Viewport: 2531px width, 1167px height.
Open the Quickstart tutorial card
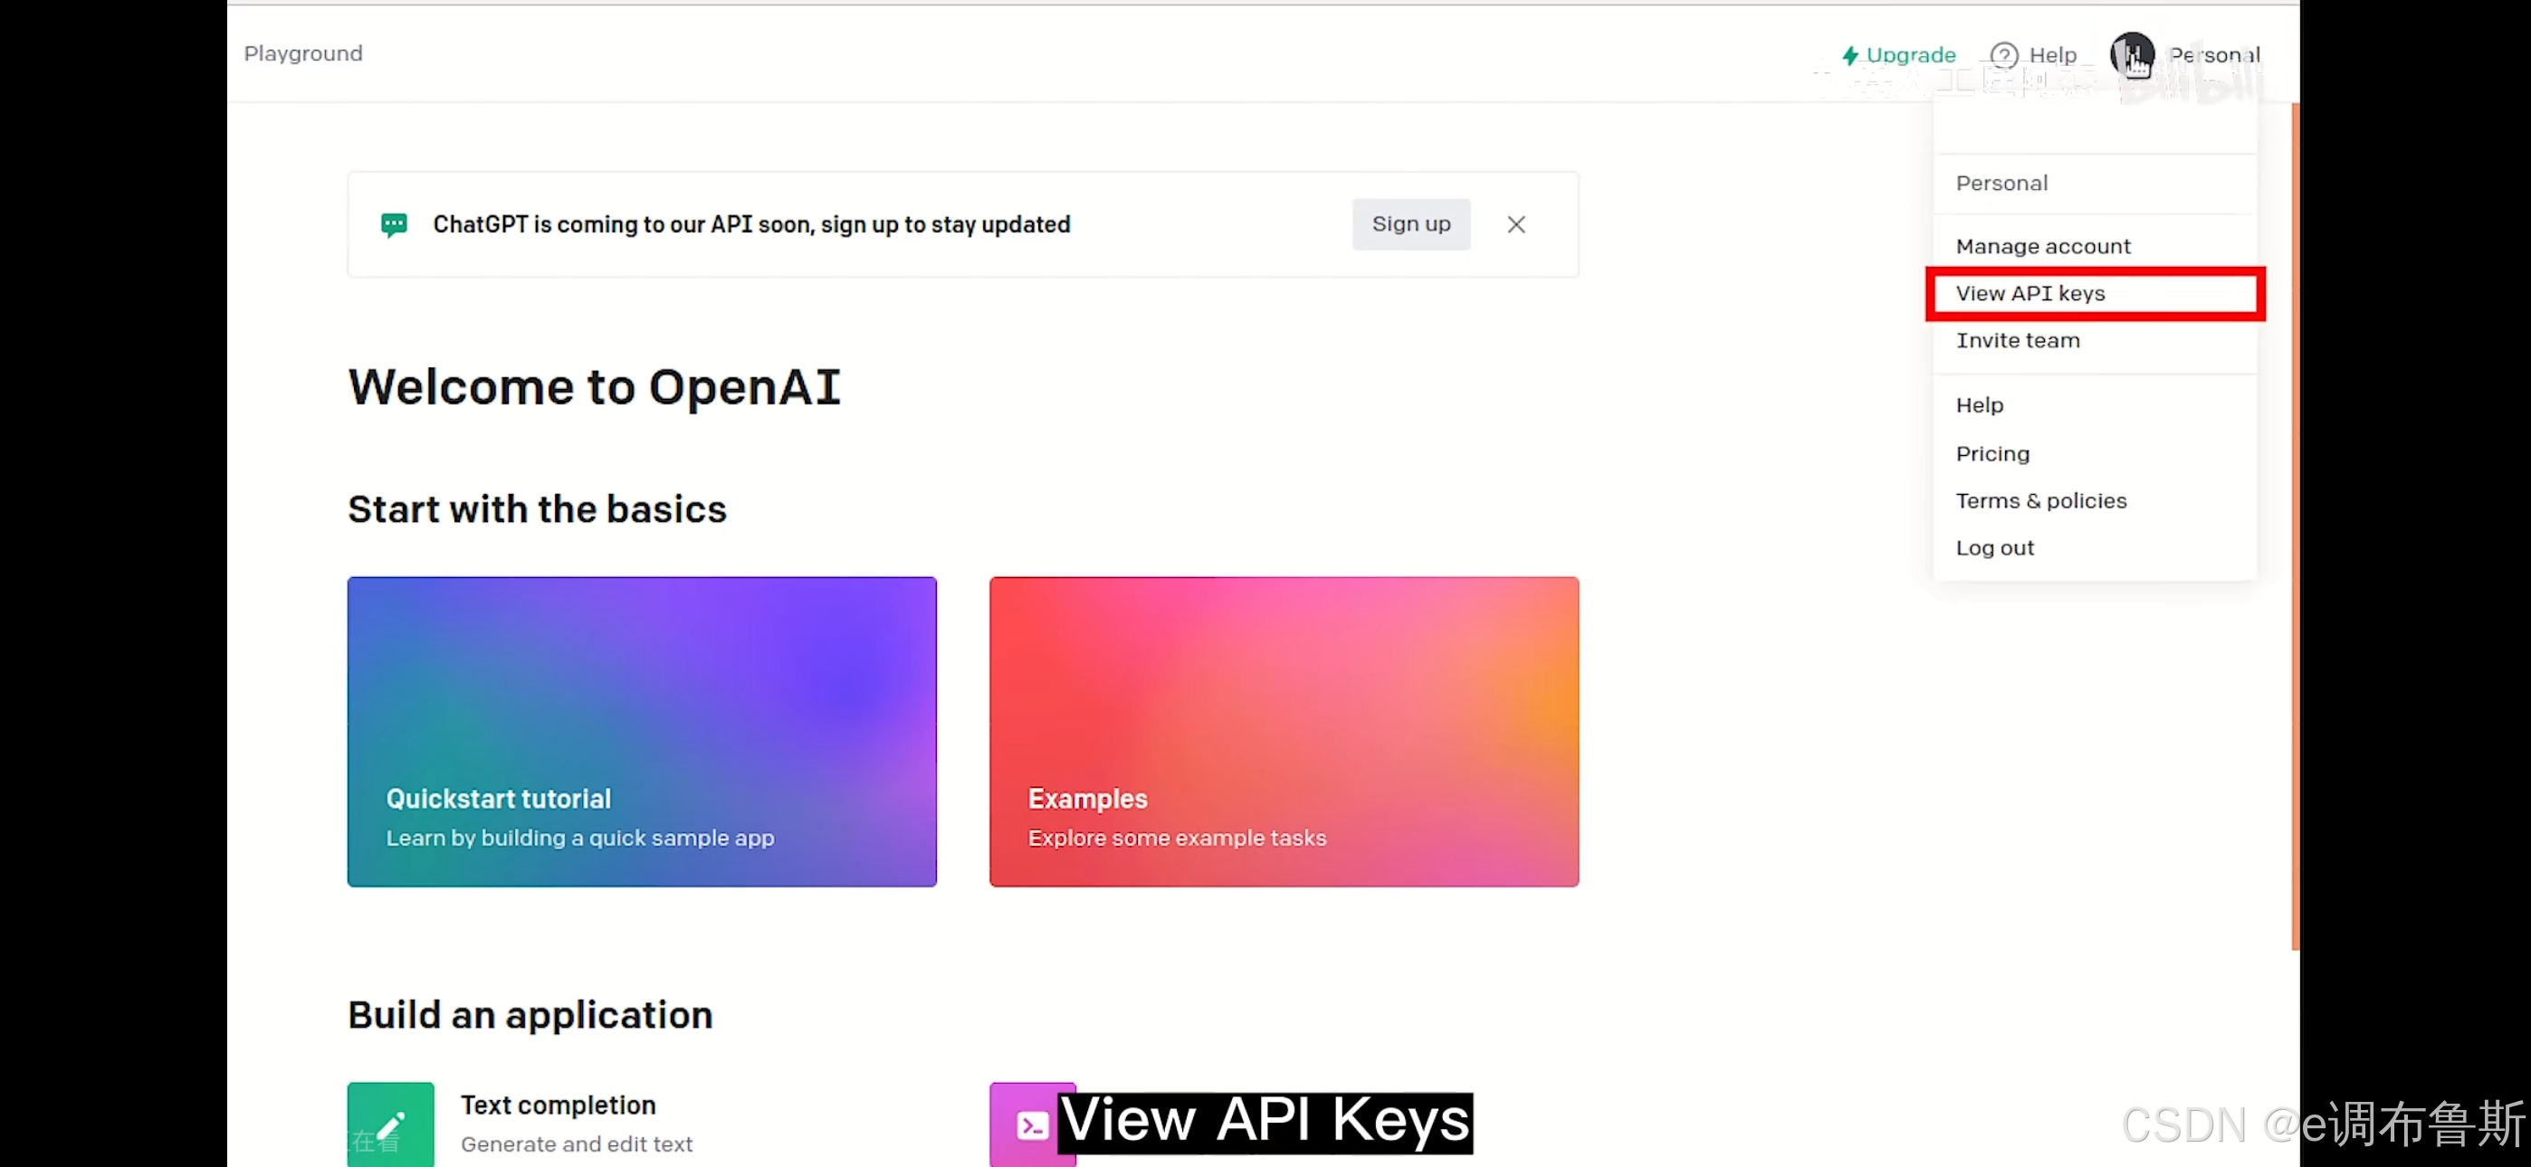click(642, 731)
